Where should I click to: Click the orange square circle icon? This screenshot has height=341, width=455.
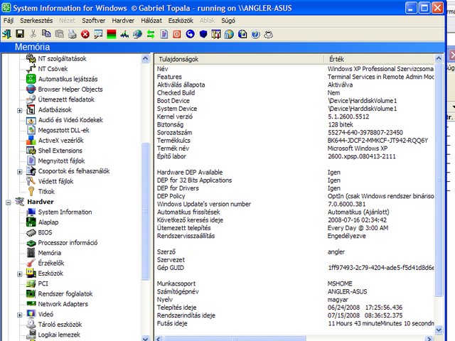tap(177, 34)
